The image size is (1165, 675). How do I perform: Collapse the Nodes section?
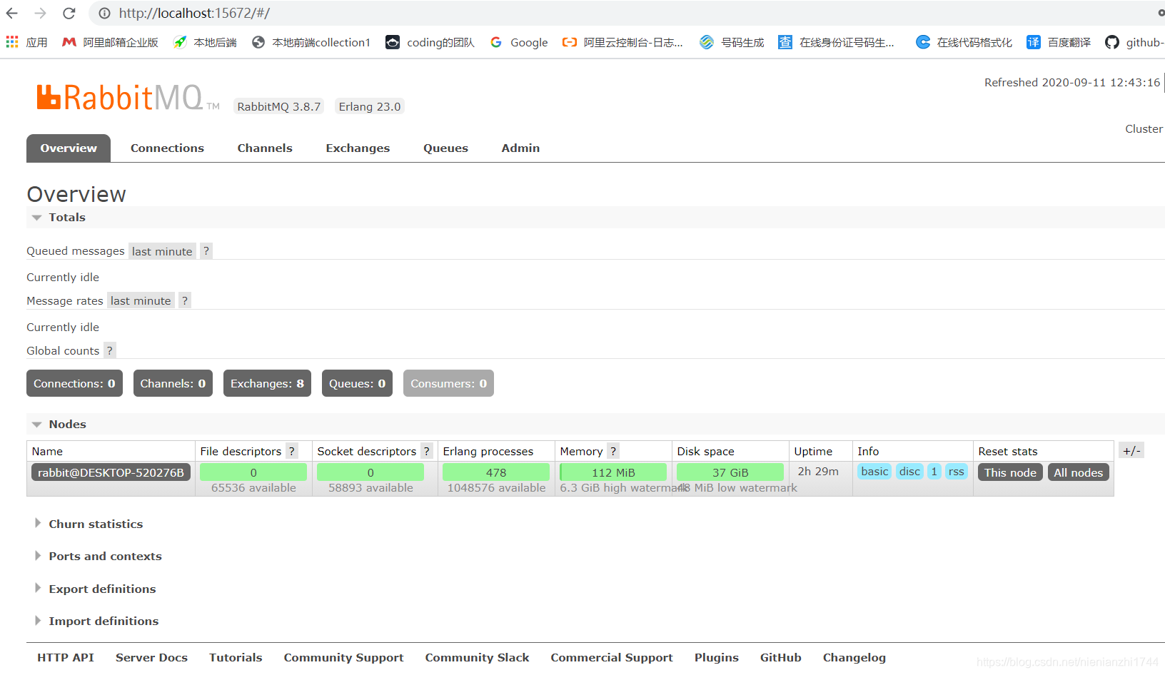click(67, 424)
